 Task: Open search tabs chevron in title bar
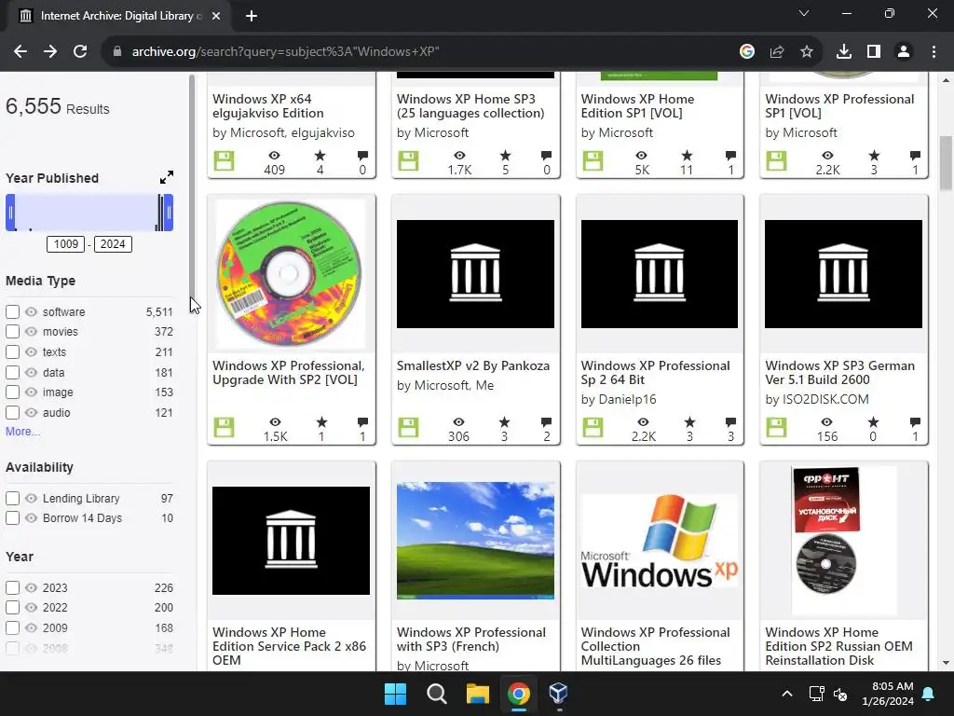(804, 13)
